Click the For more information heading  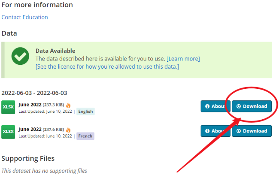37,5
